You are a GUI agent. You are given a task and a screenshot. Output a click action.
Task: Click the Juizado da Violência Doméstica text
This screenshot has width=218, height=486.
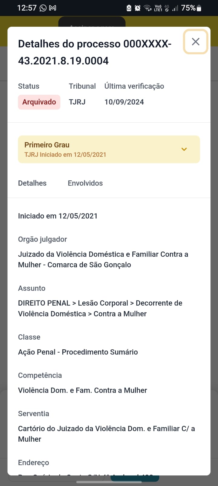point(103,259)
